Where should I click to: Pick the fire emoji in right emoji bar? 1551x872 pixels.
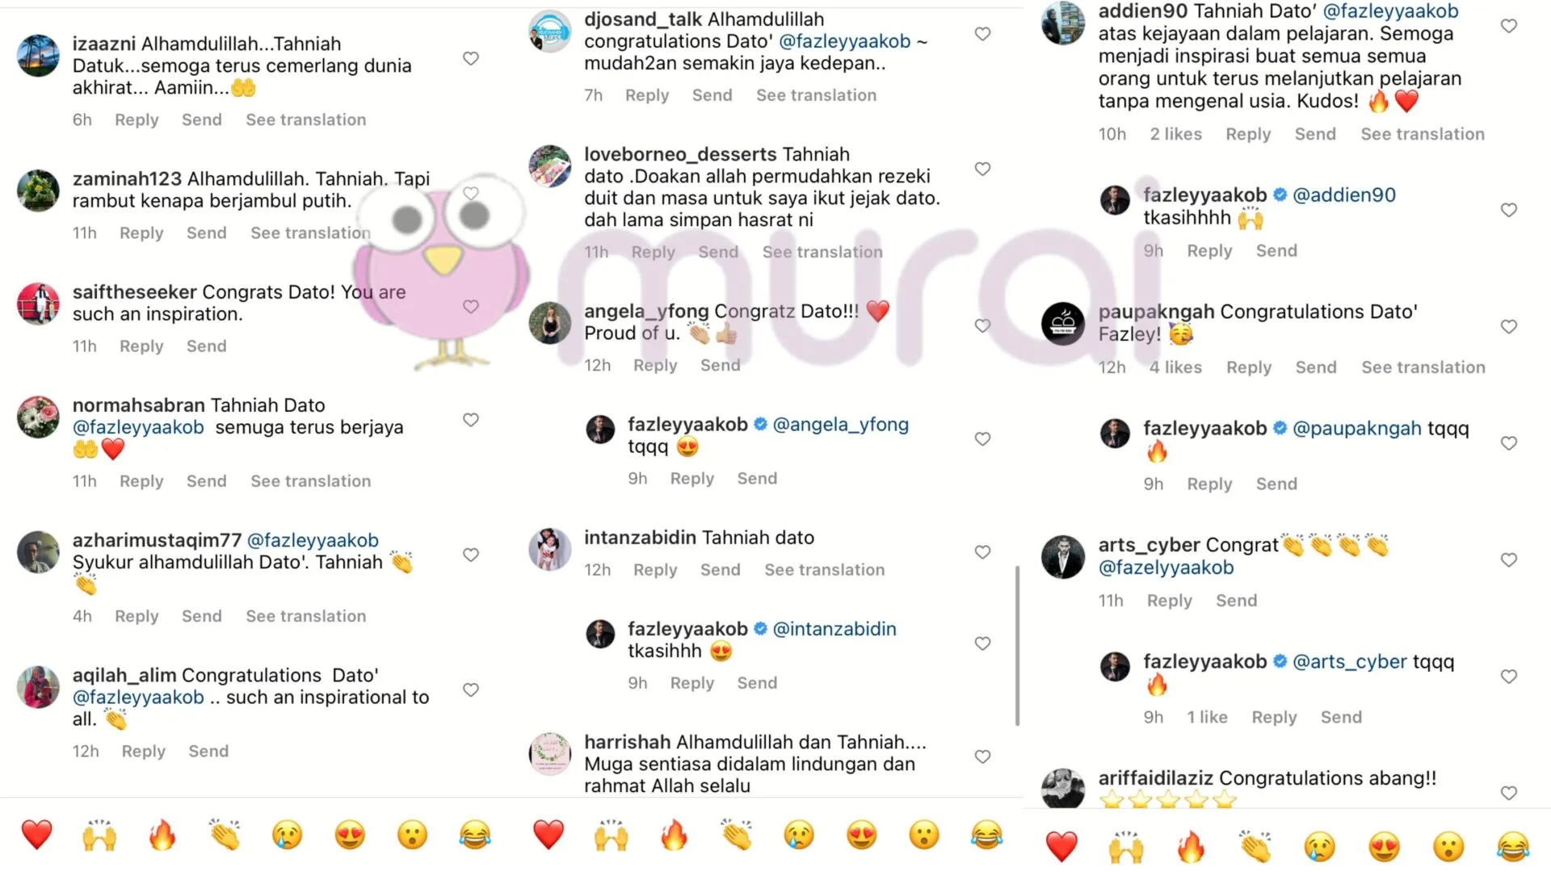[1190, 846]
